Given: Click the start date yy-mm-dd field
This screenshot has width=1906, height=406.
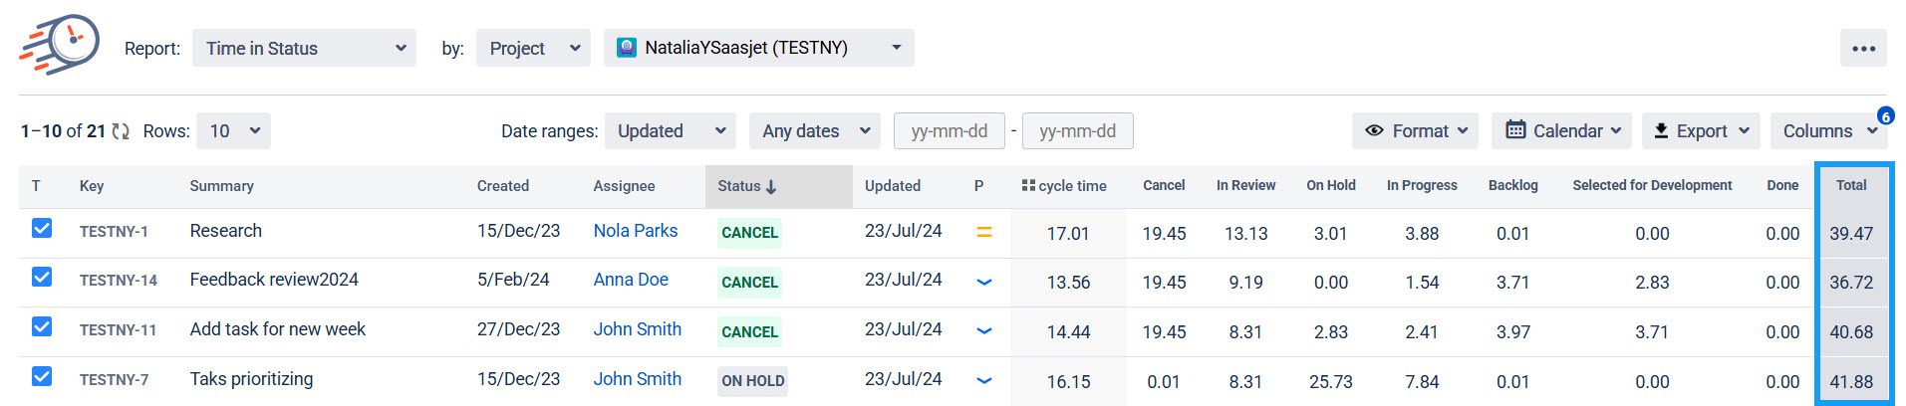Looking at the screenshot, I should [950, 131].
